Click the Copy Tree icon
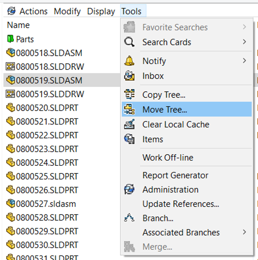Screen dimensions: 258x260 point(129,95)
